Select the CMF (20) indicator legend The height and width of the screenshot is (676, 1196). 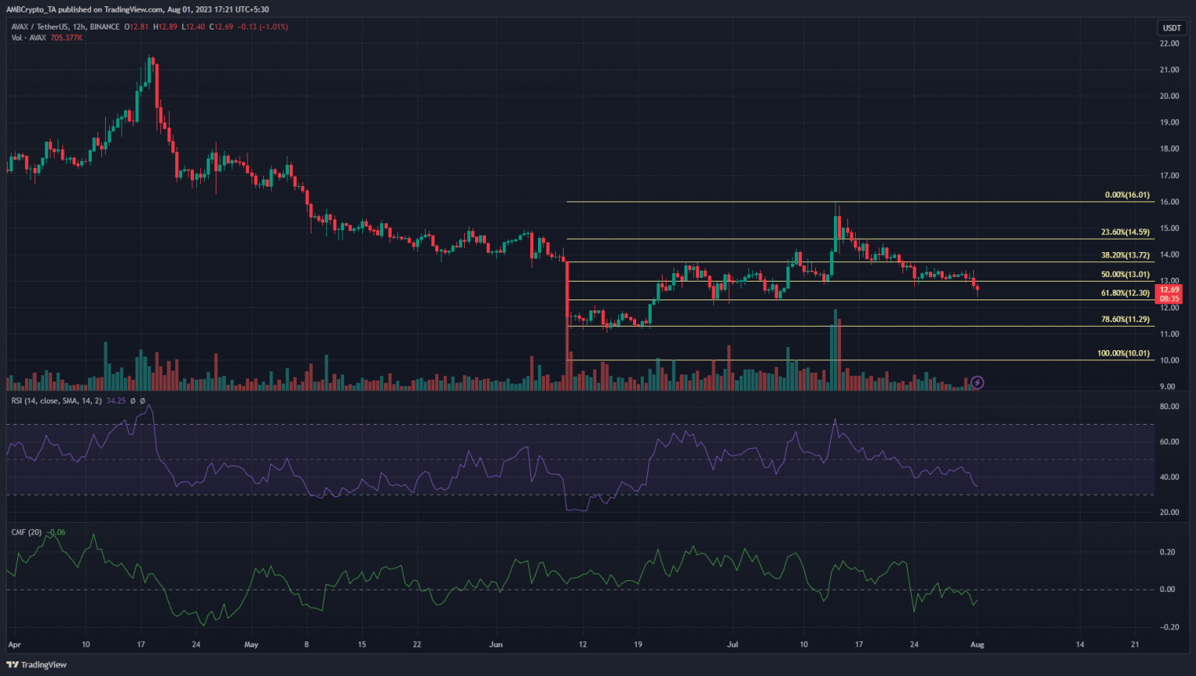click(26, 532)
